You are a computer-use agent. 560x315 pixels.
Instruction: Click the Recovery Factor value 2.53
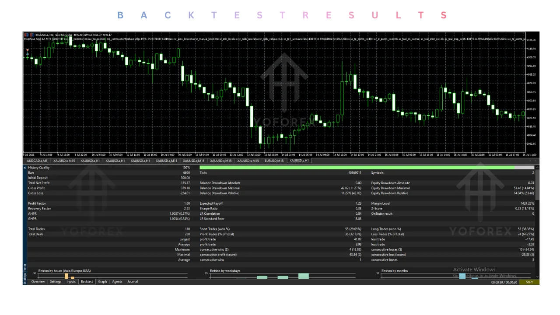click(x=187, y=209)
